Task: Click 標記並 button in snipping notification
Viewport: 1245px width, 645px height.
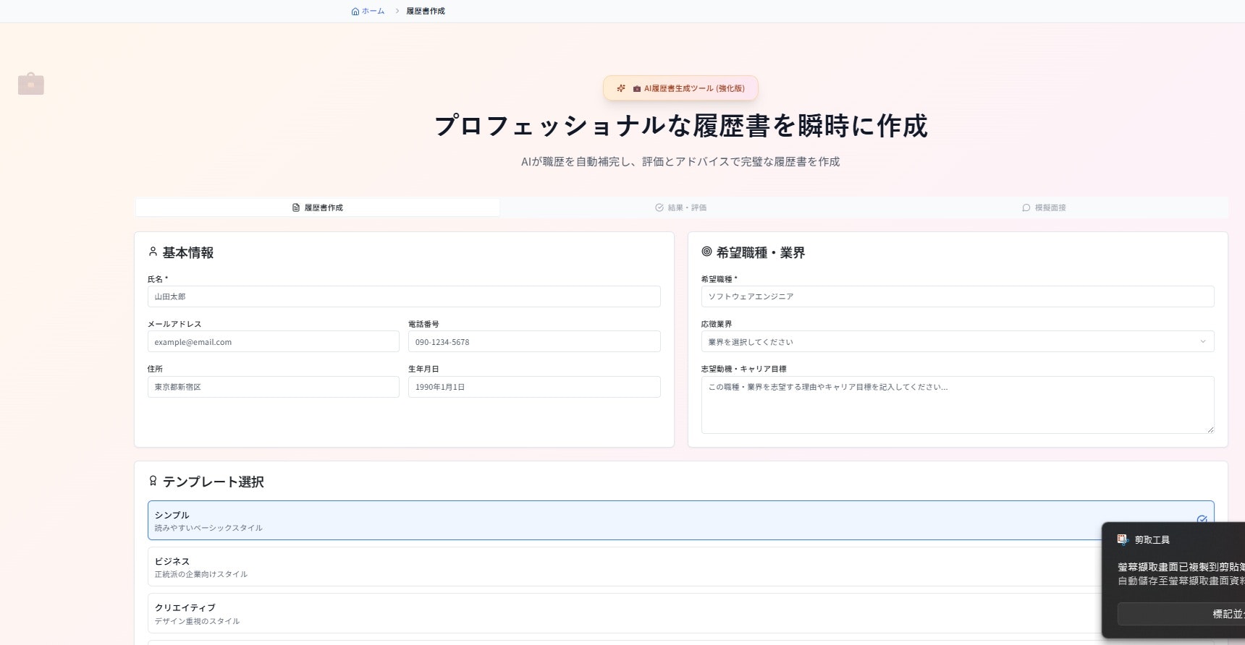Action: click(x=1181, y=614)
